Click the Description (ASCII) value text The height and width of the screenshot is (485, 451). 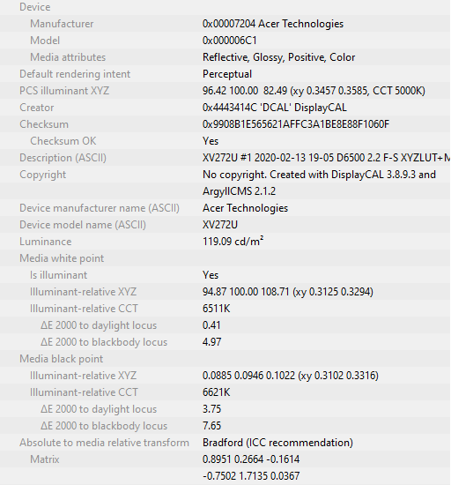click(326, 158)
